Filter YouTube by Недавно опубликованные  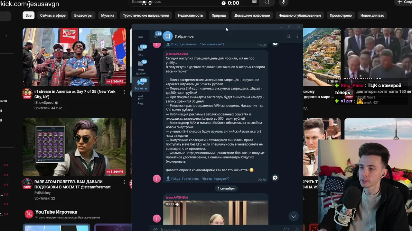300,15
